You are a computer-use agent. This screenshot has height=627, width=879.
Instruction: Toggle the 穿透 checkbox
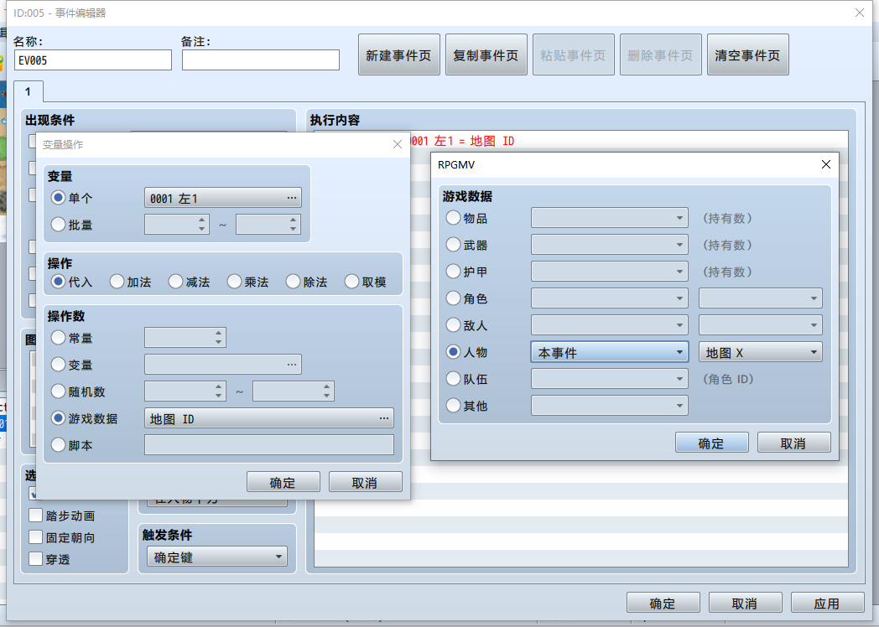(x=35, y=558)
